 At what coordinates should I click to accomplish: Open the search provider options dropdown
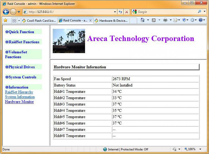(205, 11)
